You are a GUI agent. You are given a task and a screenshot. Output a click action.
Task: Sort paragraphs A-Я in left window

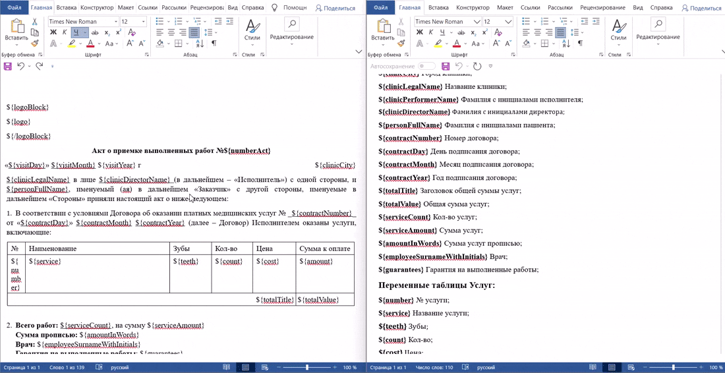pyautogui.click(x=200, y=43)
